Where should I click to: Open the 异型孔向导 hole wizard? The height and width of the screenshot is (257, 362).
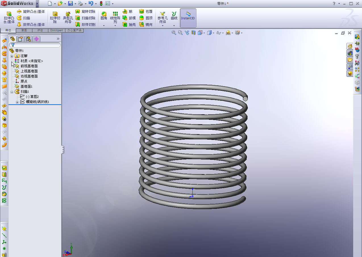(x=68, y=18)
